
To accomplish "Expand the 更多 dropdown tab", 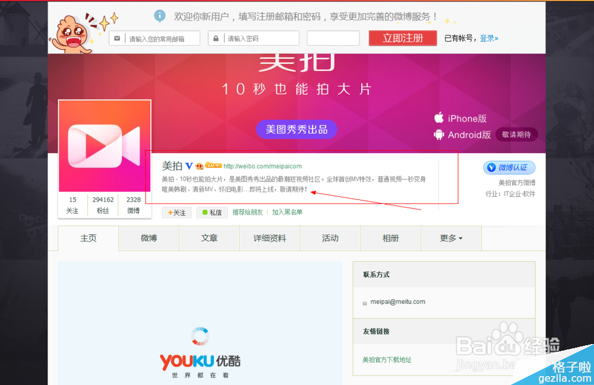I will (x=451, y=238).
